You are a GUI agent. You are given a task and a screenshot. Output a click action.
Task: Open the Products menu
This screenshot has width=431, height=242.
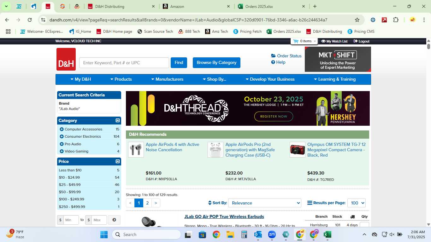pyautogui.click(x=121, y=79)
